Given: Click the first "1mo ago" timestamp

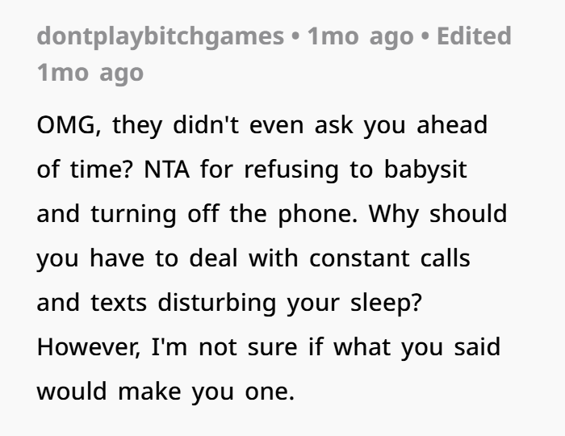Looking at the screenshot, I should [360, 37].
